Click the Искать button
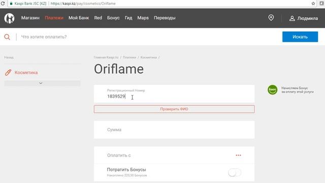Image resolution: width=325 pixels, height=183 pixels. (300, 37)
